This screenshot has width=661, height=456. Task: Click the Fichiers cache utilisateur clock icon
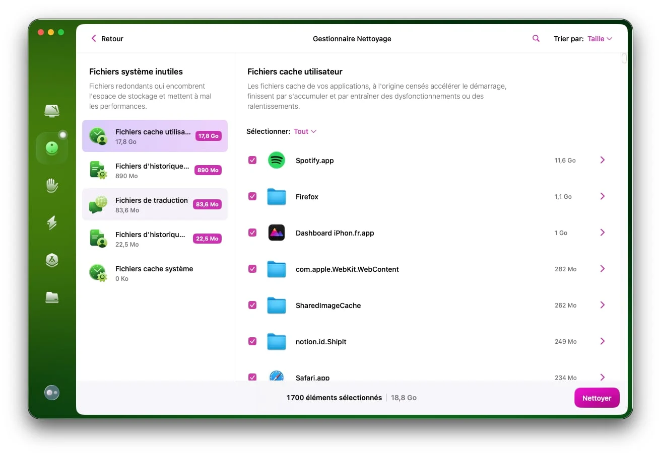(98, 136)
